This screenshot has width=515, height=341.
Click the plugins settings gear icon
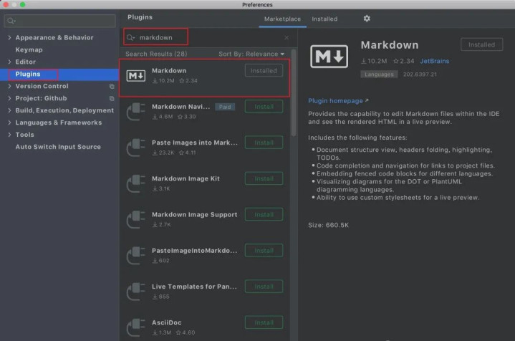click(367, 18)
